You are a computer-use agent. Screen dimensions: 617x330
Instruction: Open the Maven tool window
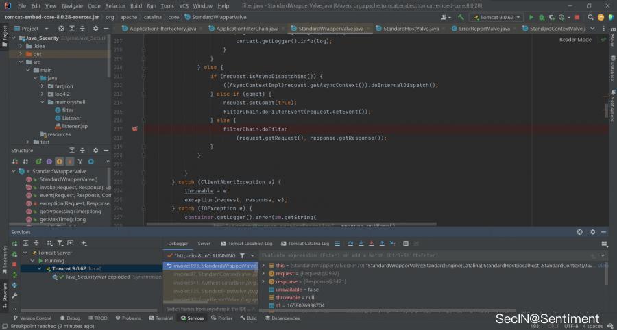(612, 41)
